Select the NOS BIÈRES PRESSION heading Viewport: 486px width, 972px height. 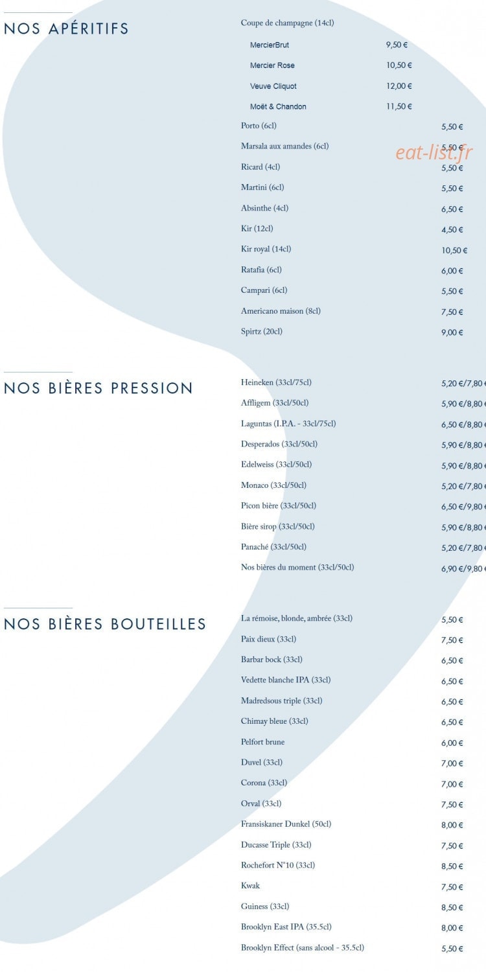point(98,388)
